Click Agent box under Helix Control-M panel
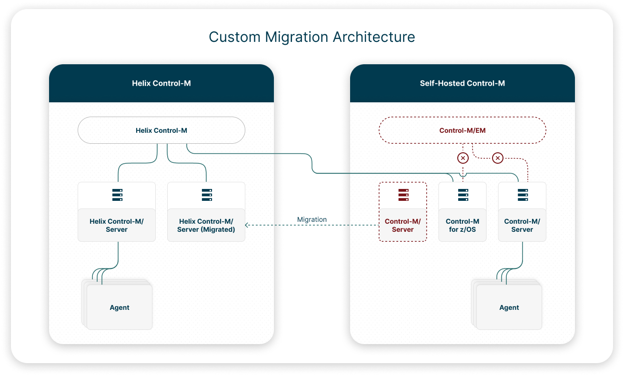Viewport: 624px width, 376px height. coord(120,307)
